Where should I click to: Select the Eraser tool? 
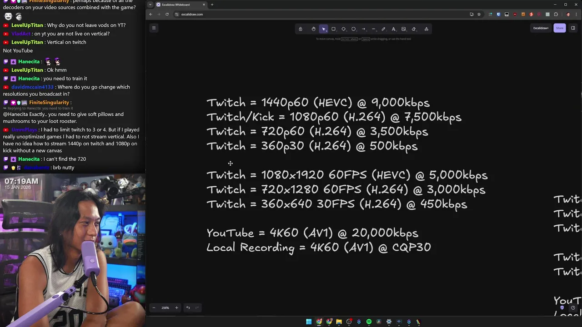click(x=413, y=29)
